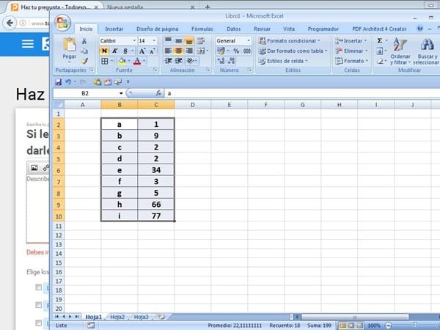The height and width of the screenshot is (330, 440).
Task: Open Estilos de celda dropdown
Action: click(283, 61)
